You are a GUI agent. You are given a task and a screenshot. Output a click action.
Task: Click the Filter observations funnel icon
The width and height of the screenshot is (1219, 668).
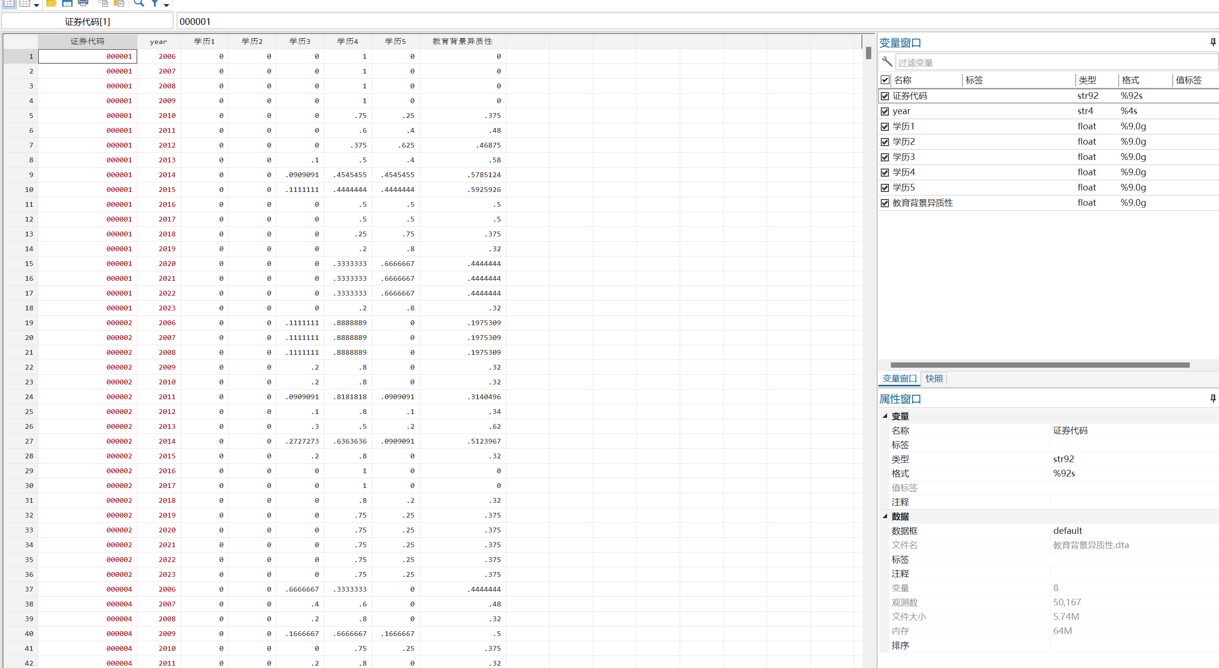coord(155,3)
